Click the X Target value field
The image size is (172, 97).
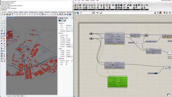[69, 51]
